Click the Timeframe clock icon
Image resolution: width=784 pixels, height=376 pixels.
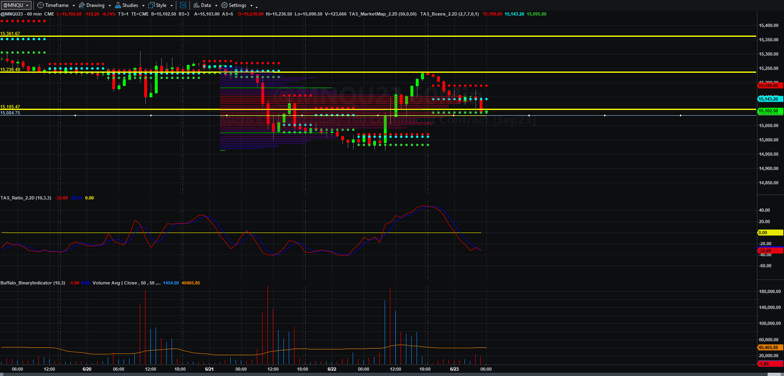click(40, 5)
